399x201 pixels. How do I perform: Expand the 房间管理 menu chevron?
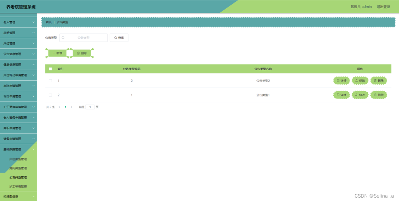point(33,33)
